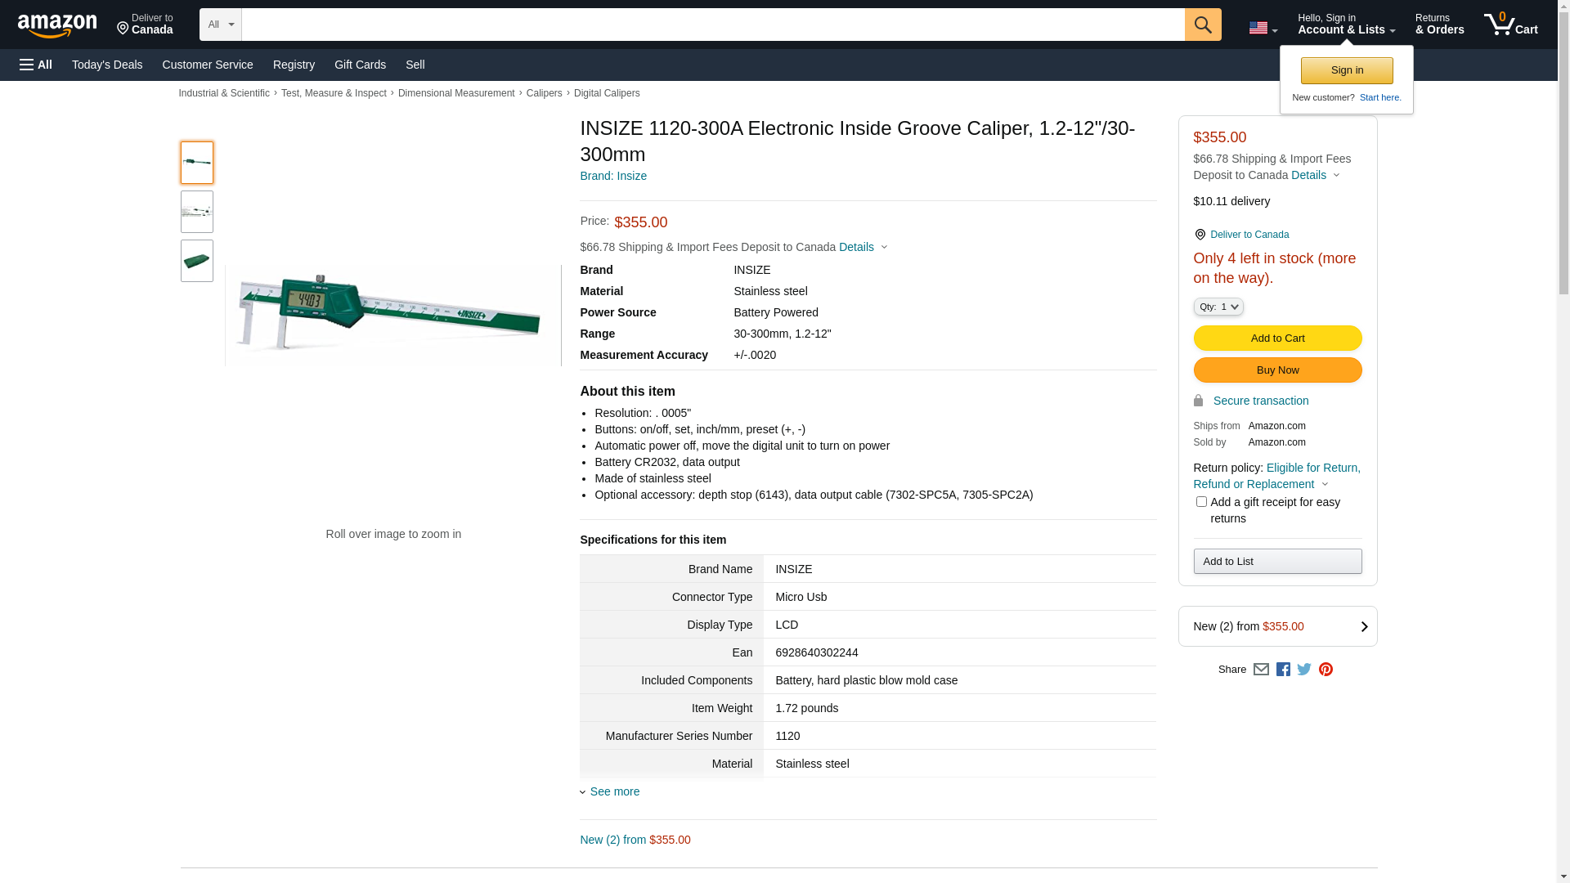Share on Twitter icon
Viewport: 1570px width, 883px height.
(x=1304, y=670)
